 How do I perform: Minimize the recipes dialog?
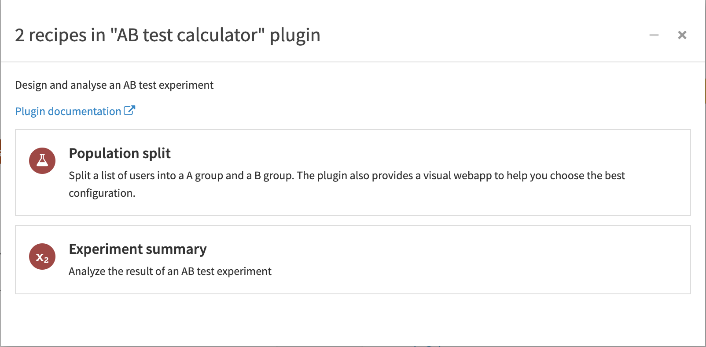point(654,35)
